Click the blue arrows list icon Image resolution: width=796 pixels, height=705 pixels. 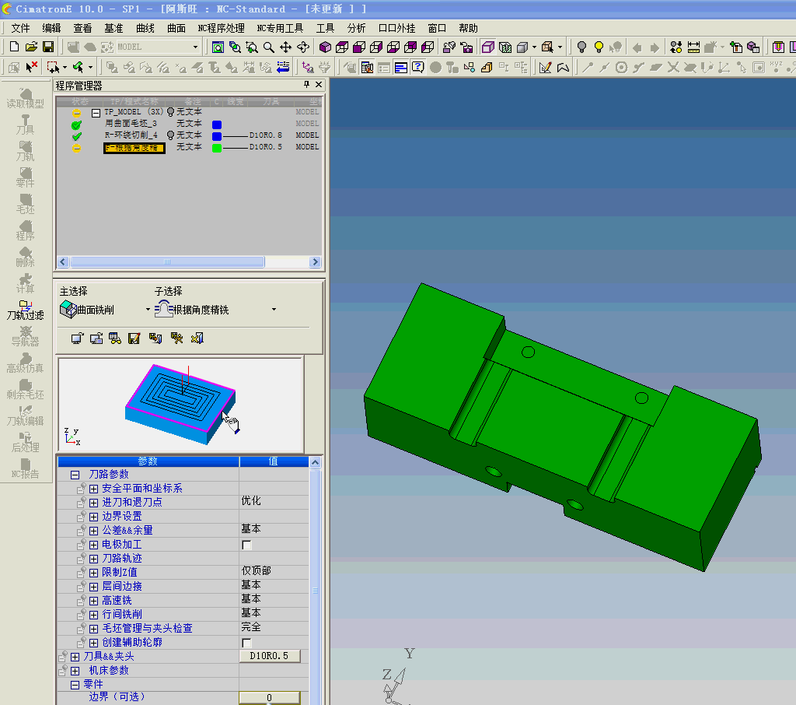pyautogui.click(x=283, y=67)
